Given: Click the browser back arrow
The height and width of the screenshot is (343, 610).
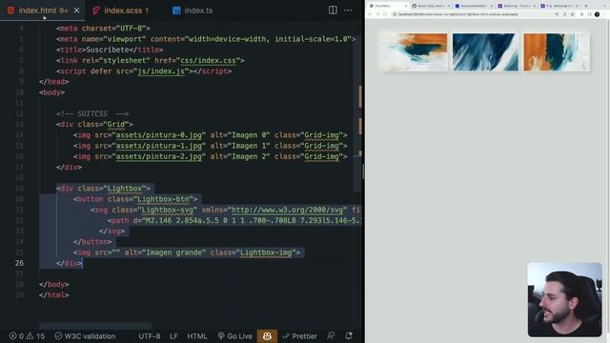Looking at the screenshot, I should (370, 14).
